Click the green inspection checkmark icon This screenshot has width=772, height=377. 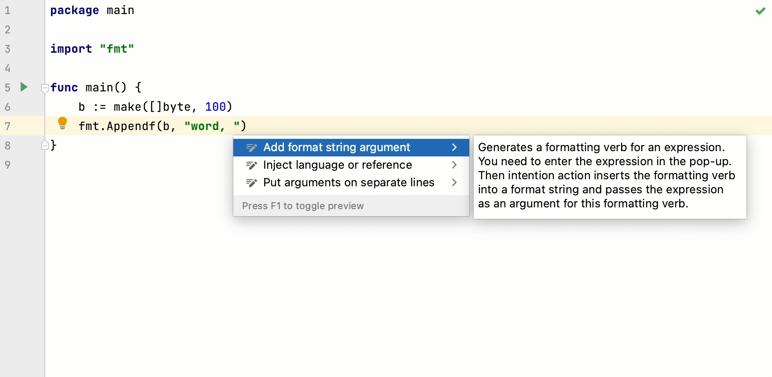point(760,11)
